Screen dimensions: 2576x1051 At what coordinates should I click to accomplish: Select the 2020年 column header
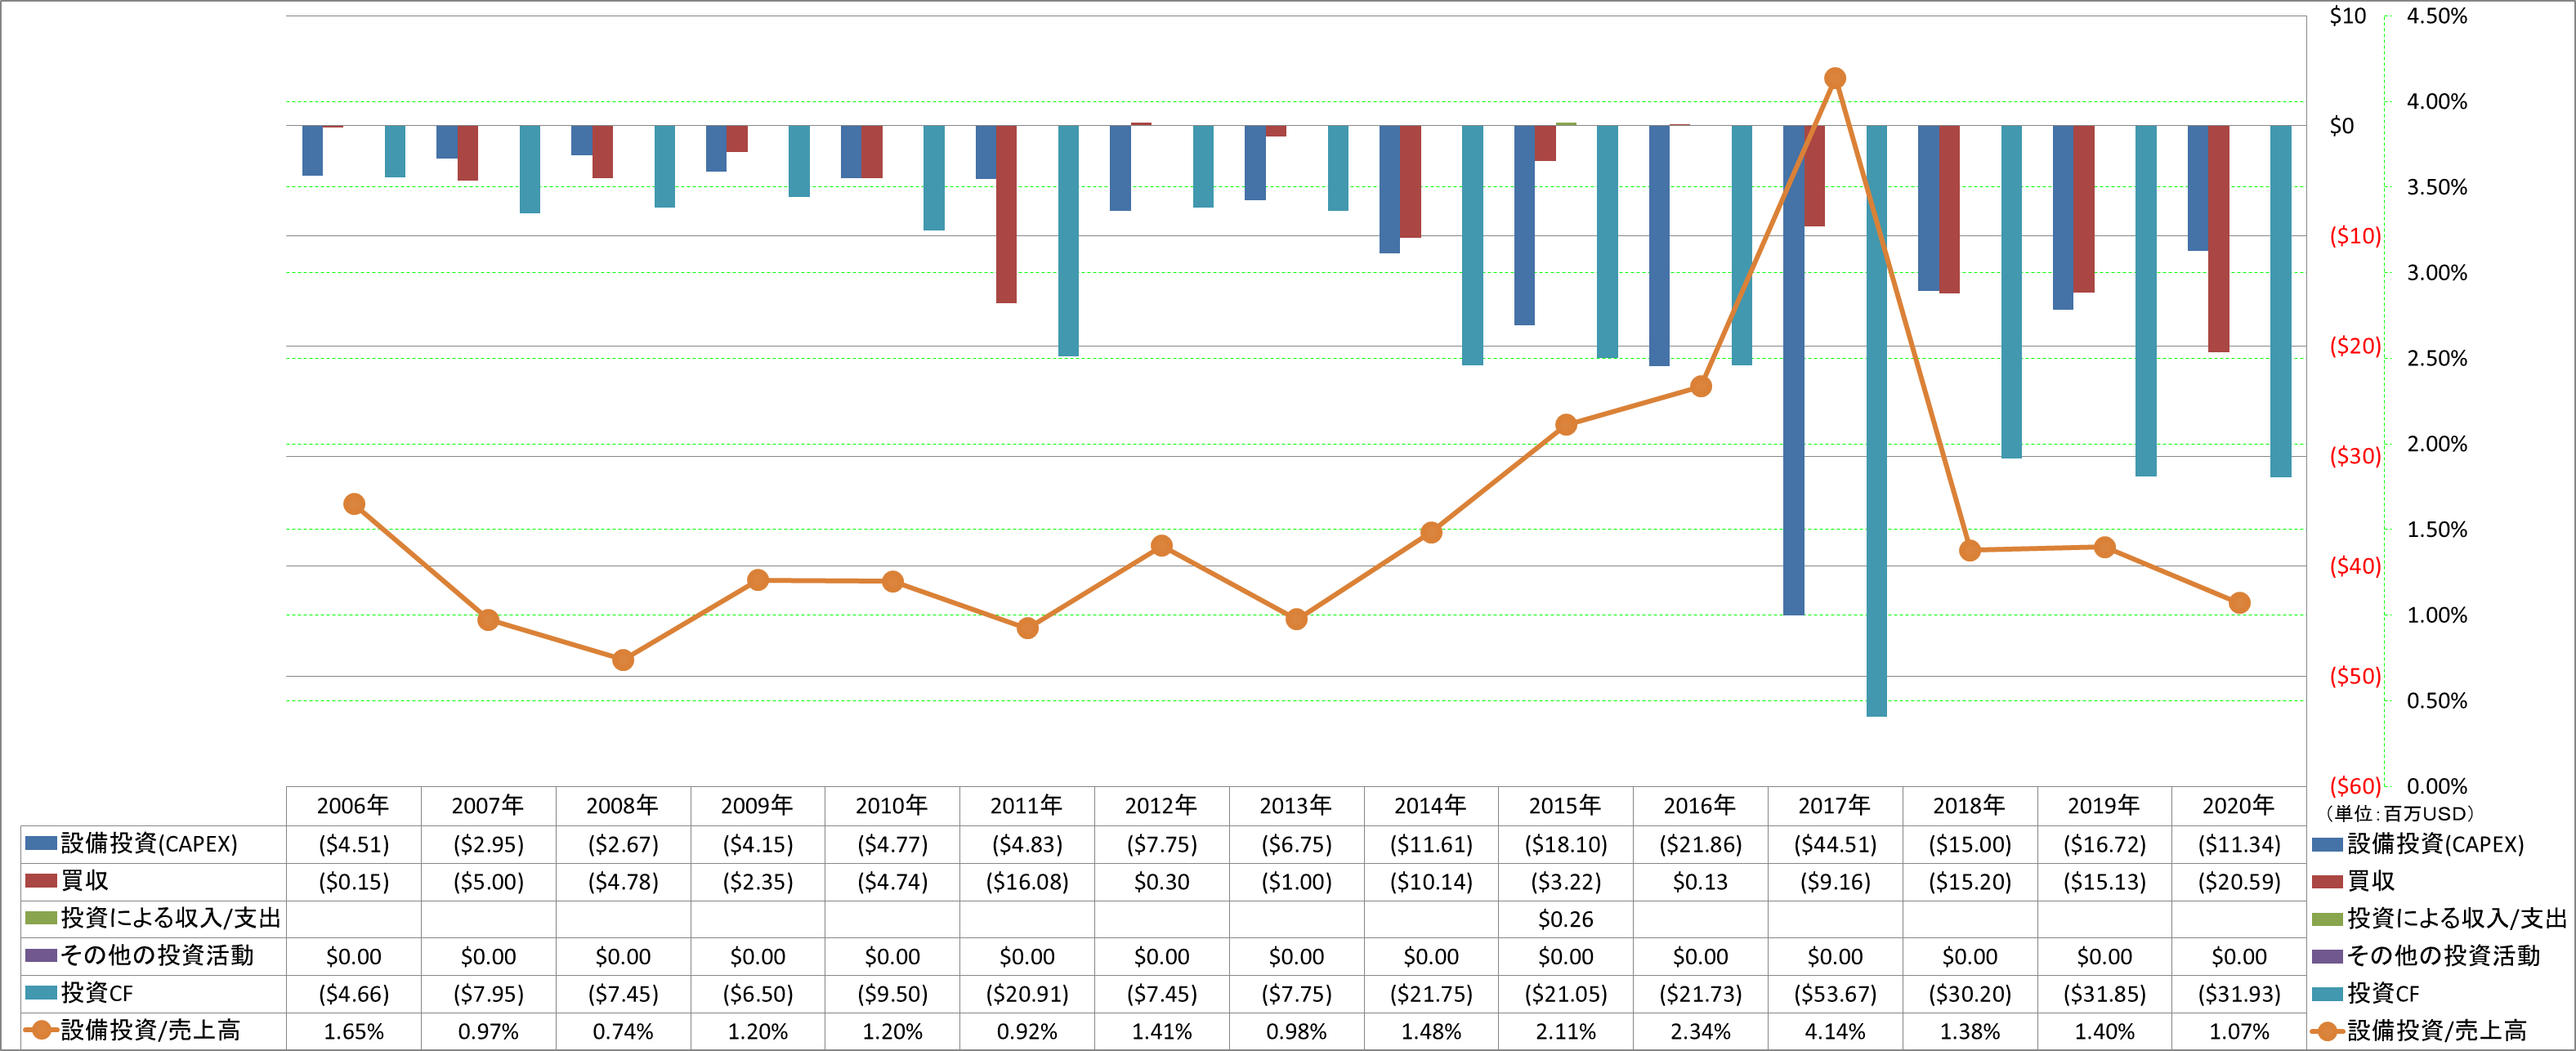2239,805
